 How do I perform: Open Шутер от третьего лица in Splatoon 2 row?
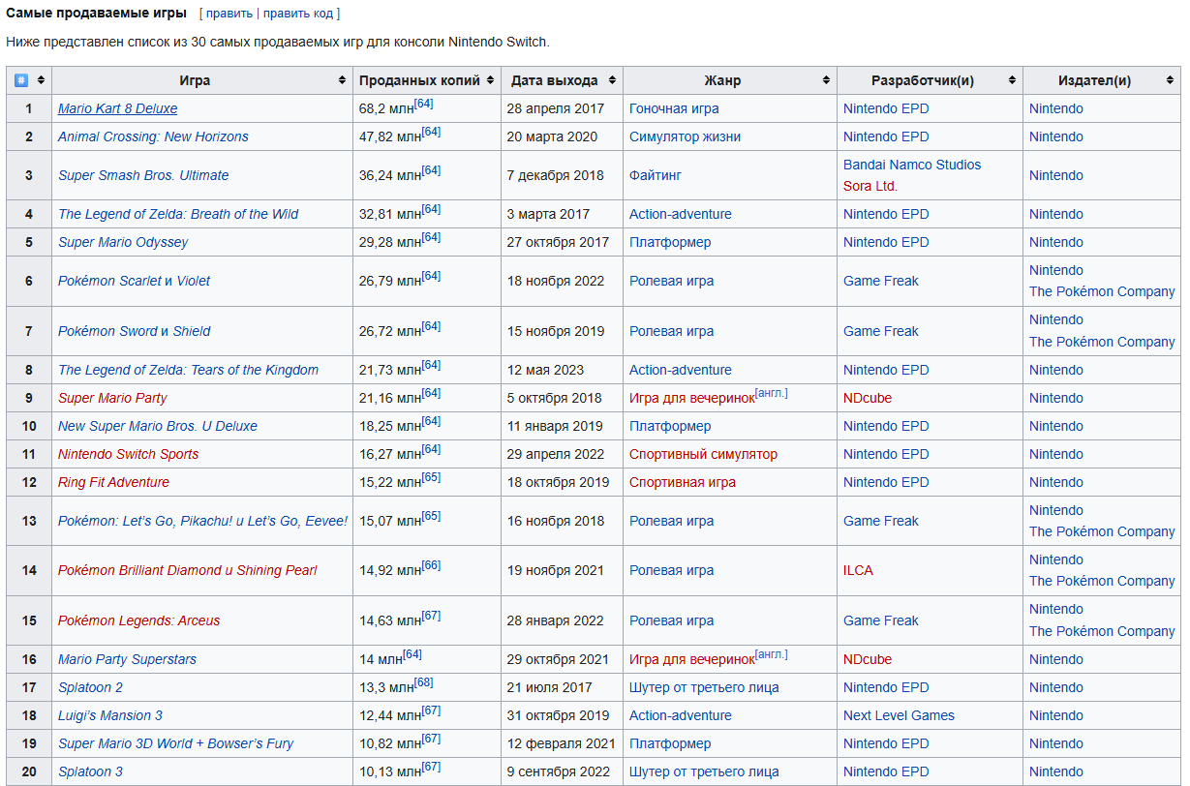tap(704, 687)
